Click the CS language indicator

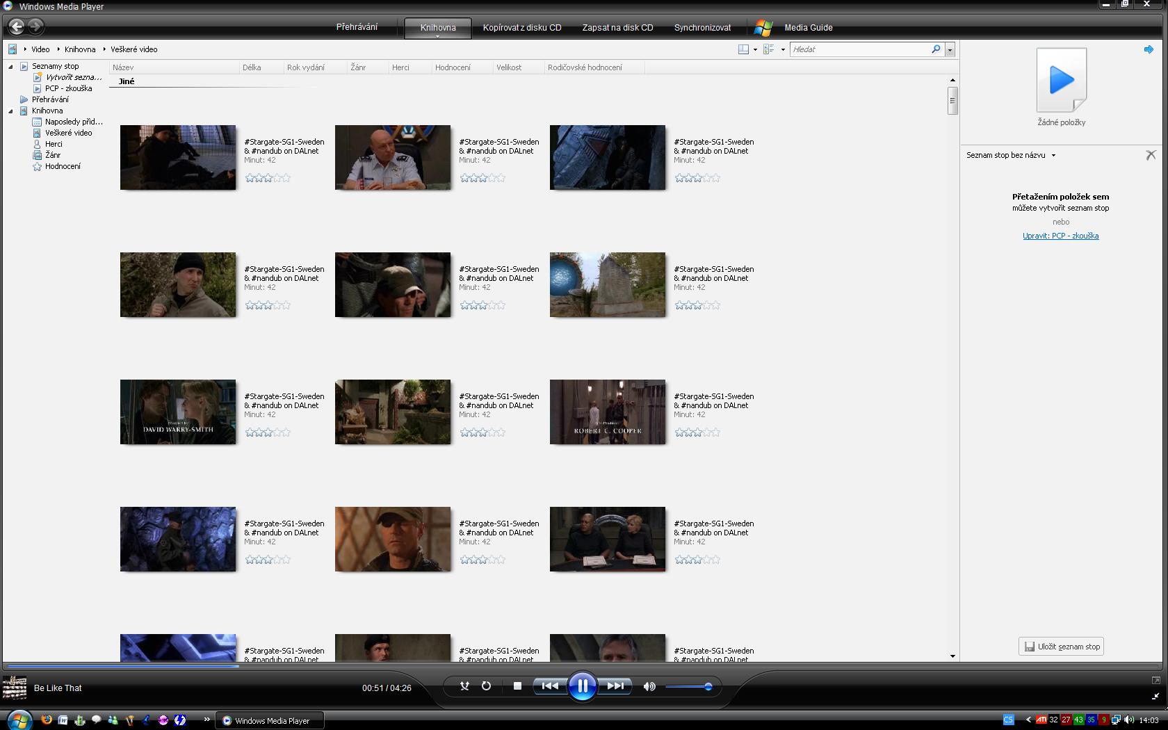point(1009,720)
